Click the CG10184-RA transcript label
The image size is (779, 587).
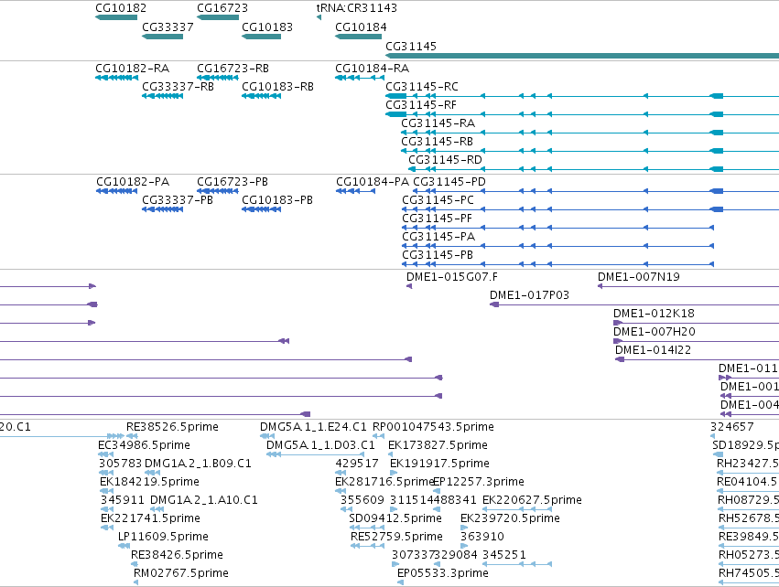(x=373, y=68)
